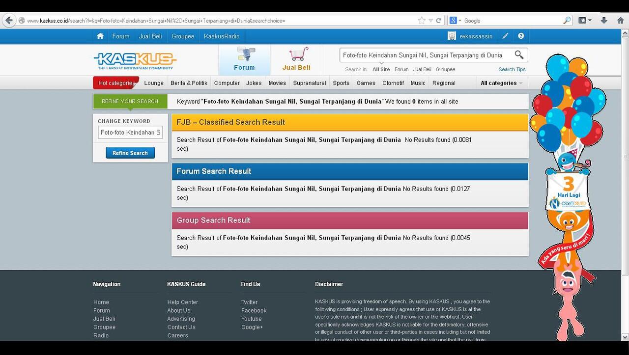Screen dimensions: 629x355
Task: Open the About Us link
Action: coord(179,311)
